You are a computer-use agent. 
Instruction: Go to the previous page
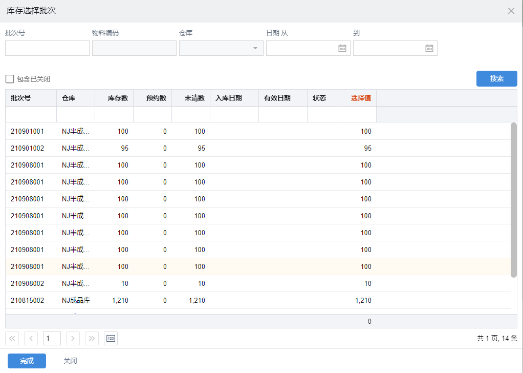(x=31, y=338)
